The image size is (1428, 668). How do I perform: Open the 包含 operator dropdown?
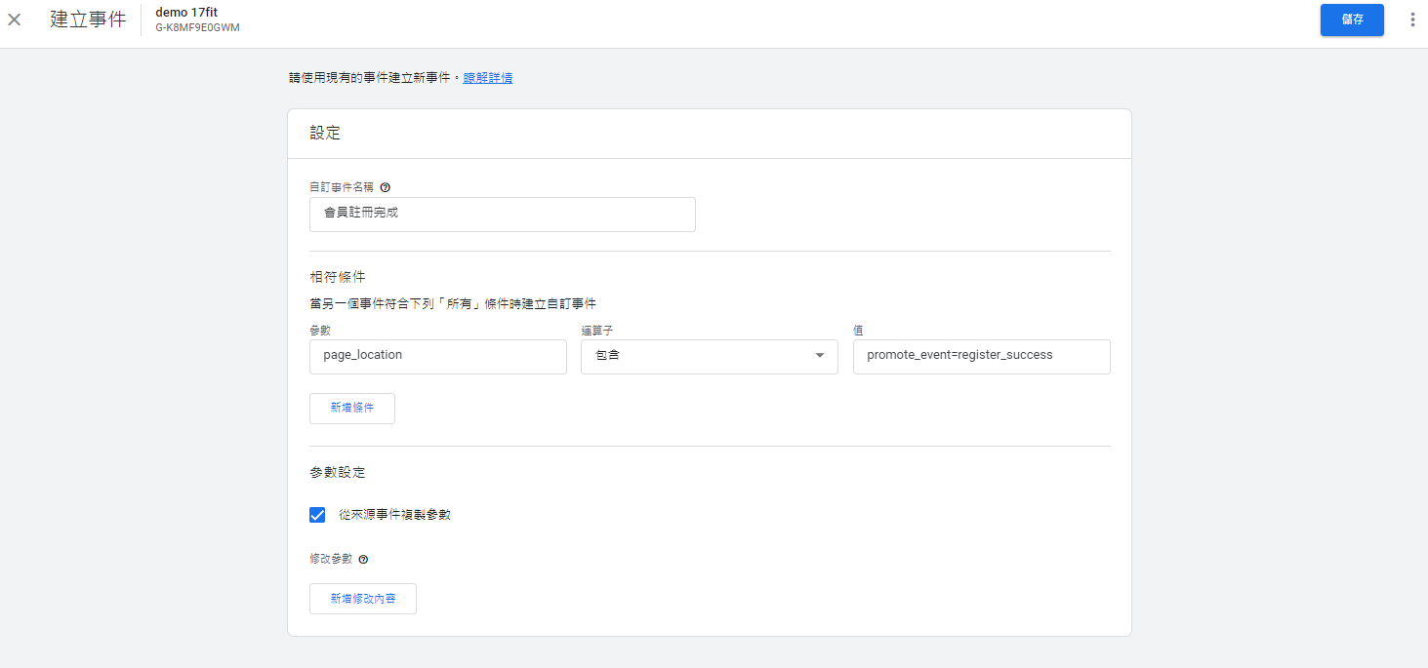click(x=710, y=357)
